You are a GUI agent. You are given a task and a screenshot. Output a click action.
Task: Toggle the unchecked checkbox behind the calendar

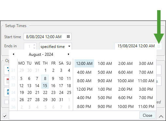[7, 102]
